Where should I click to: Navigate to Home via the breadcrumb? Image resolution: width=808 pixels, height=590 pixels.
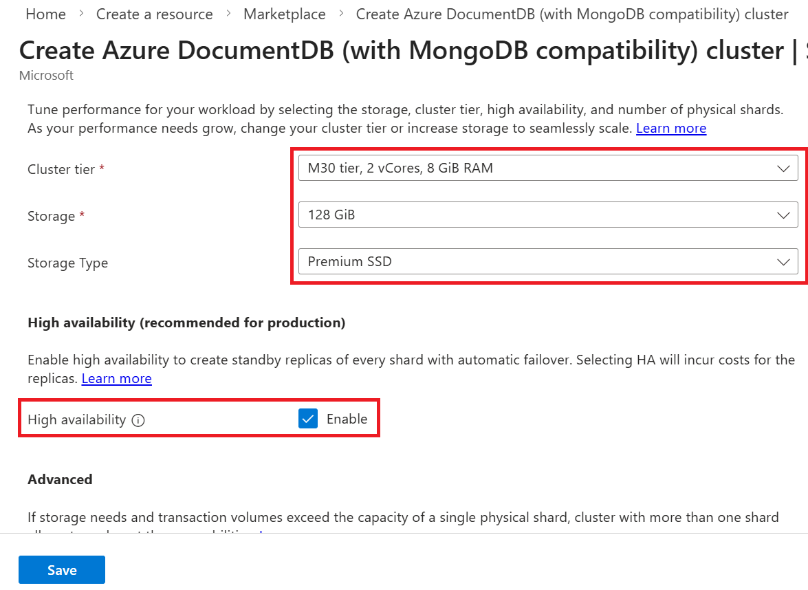(45, 14)
